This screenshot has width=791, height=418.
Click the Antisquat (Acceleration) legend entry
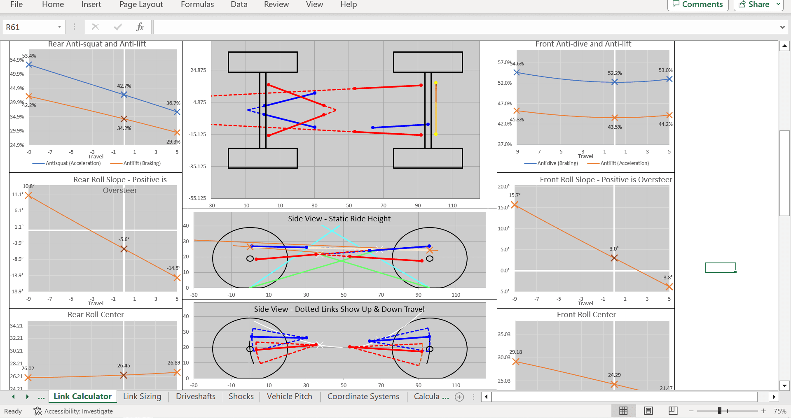pyautogui.click(x=67, y=163)
